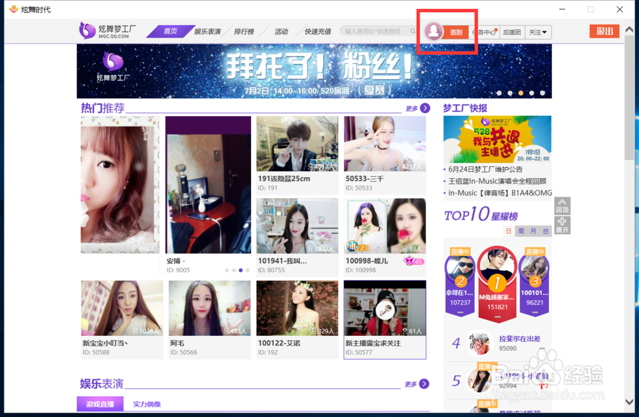Click the scrollbar up arrow
Image resolution: width=639 pixels, height=417 pixels.
[629, 29]
